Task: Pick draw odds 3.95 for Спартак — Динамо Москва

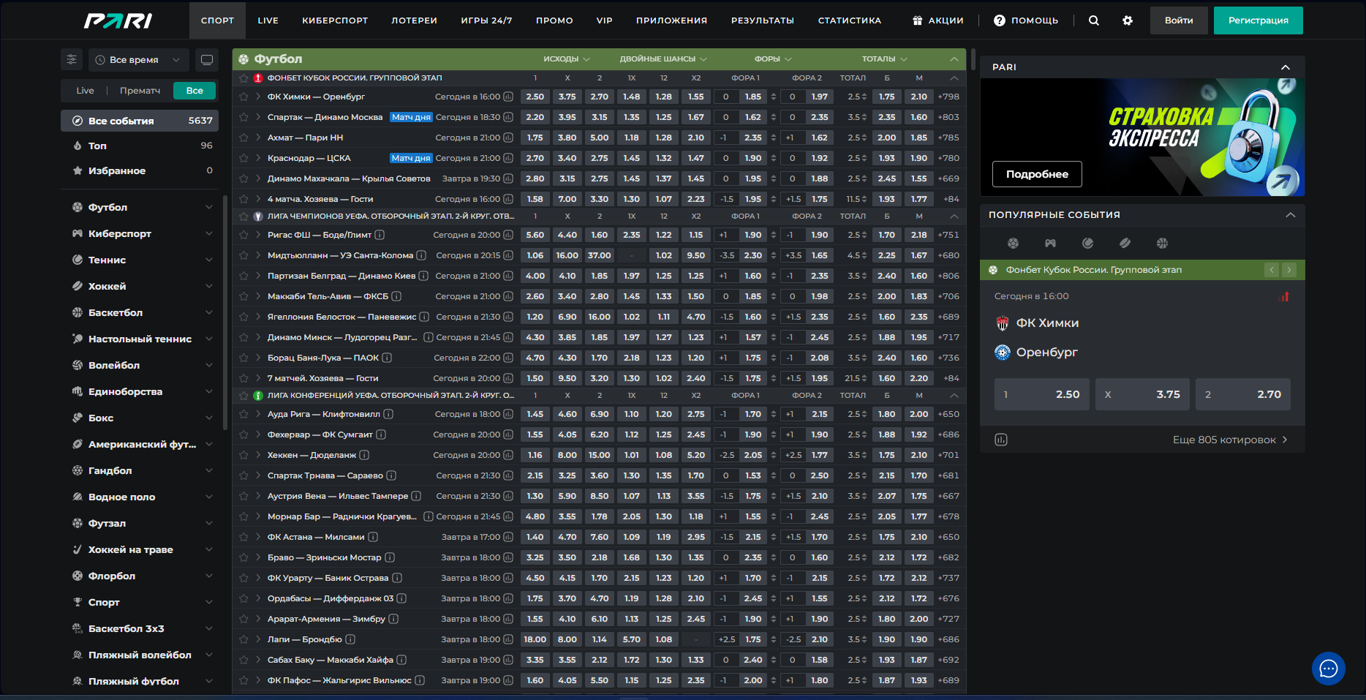Action: coord(567,117)
